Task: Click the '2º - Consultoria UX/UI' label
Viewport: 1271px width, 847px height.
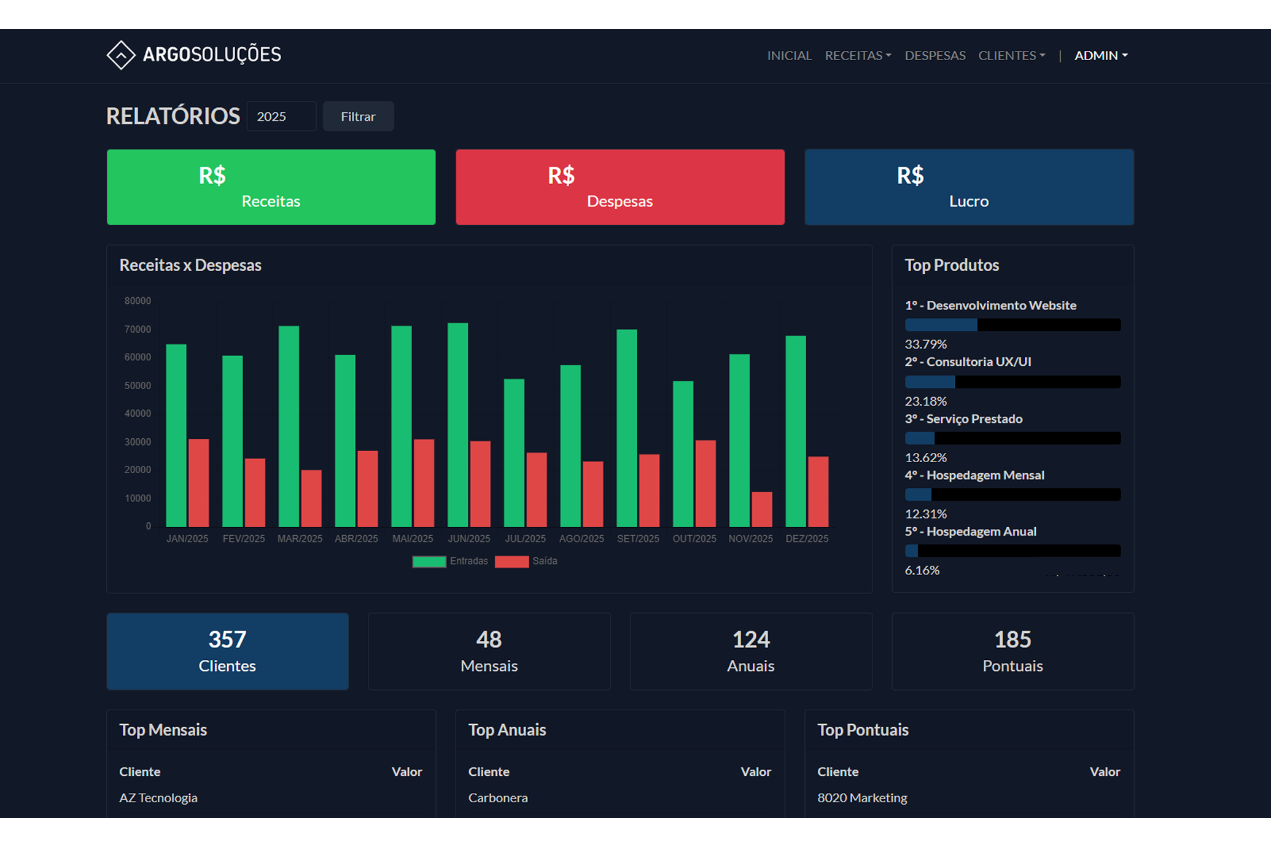Action: point(968,362)
